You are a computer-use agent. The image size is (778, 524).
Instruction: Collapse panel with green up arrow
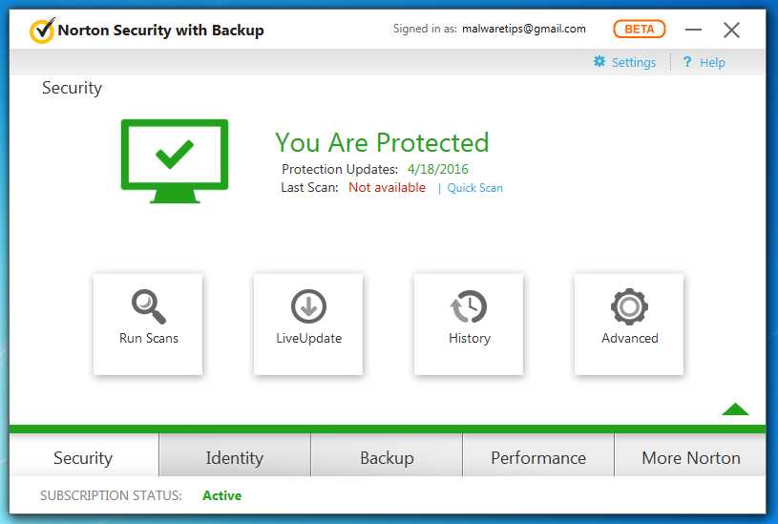tap(735, 409)
